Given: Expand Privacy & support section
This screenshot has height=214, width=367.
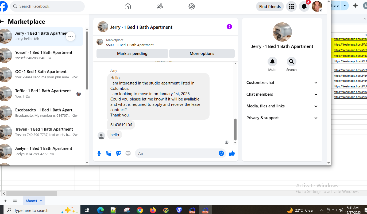Looking at the screenshot, I should 282,118.
